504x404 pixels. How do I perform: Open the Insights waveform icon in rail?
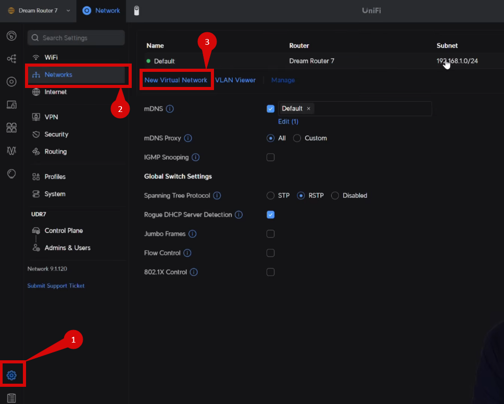(x=11, y=151)
